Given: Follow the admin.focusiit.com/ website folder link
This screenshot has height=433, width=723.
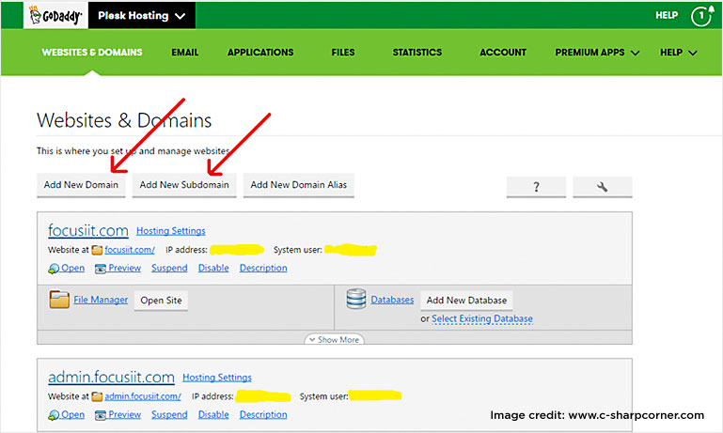Looking at the screenshot, I should [x=143, y=396].
